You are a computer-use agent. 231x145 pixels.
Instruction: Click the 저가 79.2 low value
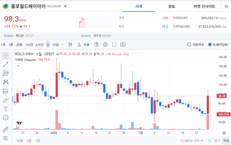coord(165,27)
